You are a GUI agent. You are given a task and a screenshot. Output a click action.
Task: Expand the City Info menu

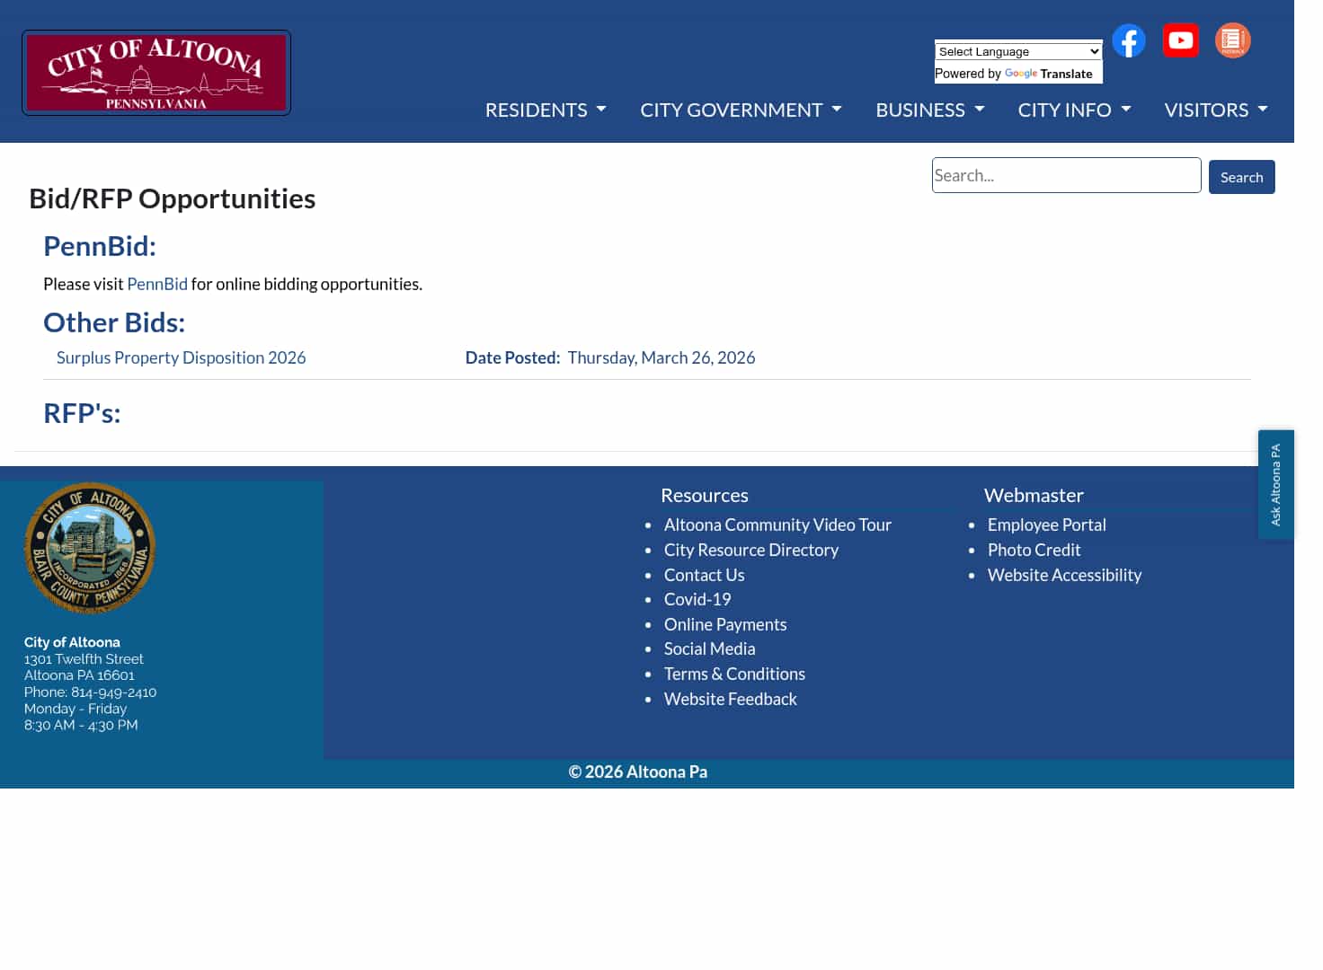tap(1074, 110)
